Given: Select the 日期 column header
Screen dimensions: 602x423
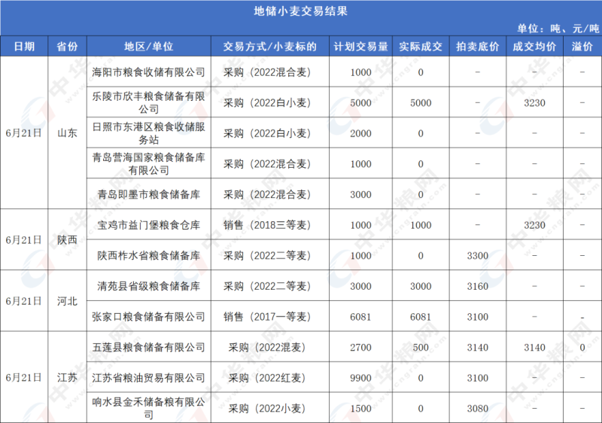Looking at the screenshot, I should (23, 46).
